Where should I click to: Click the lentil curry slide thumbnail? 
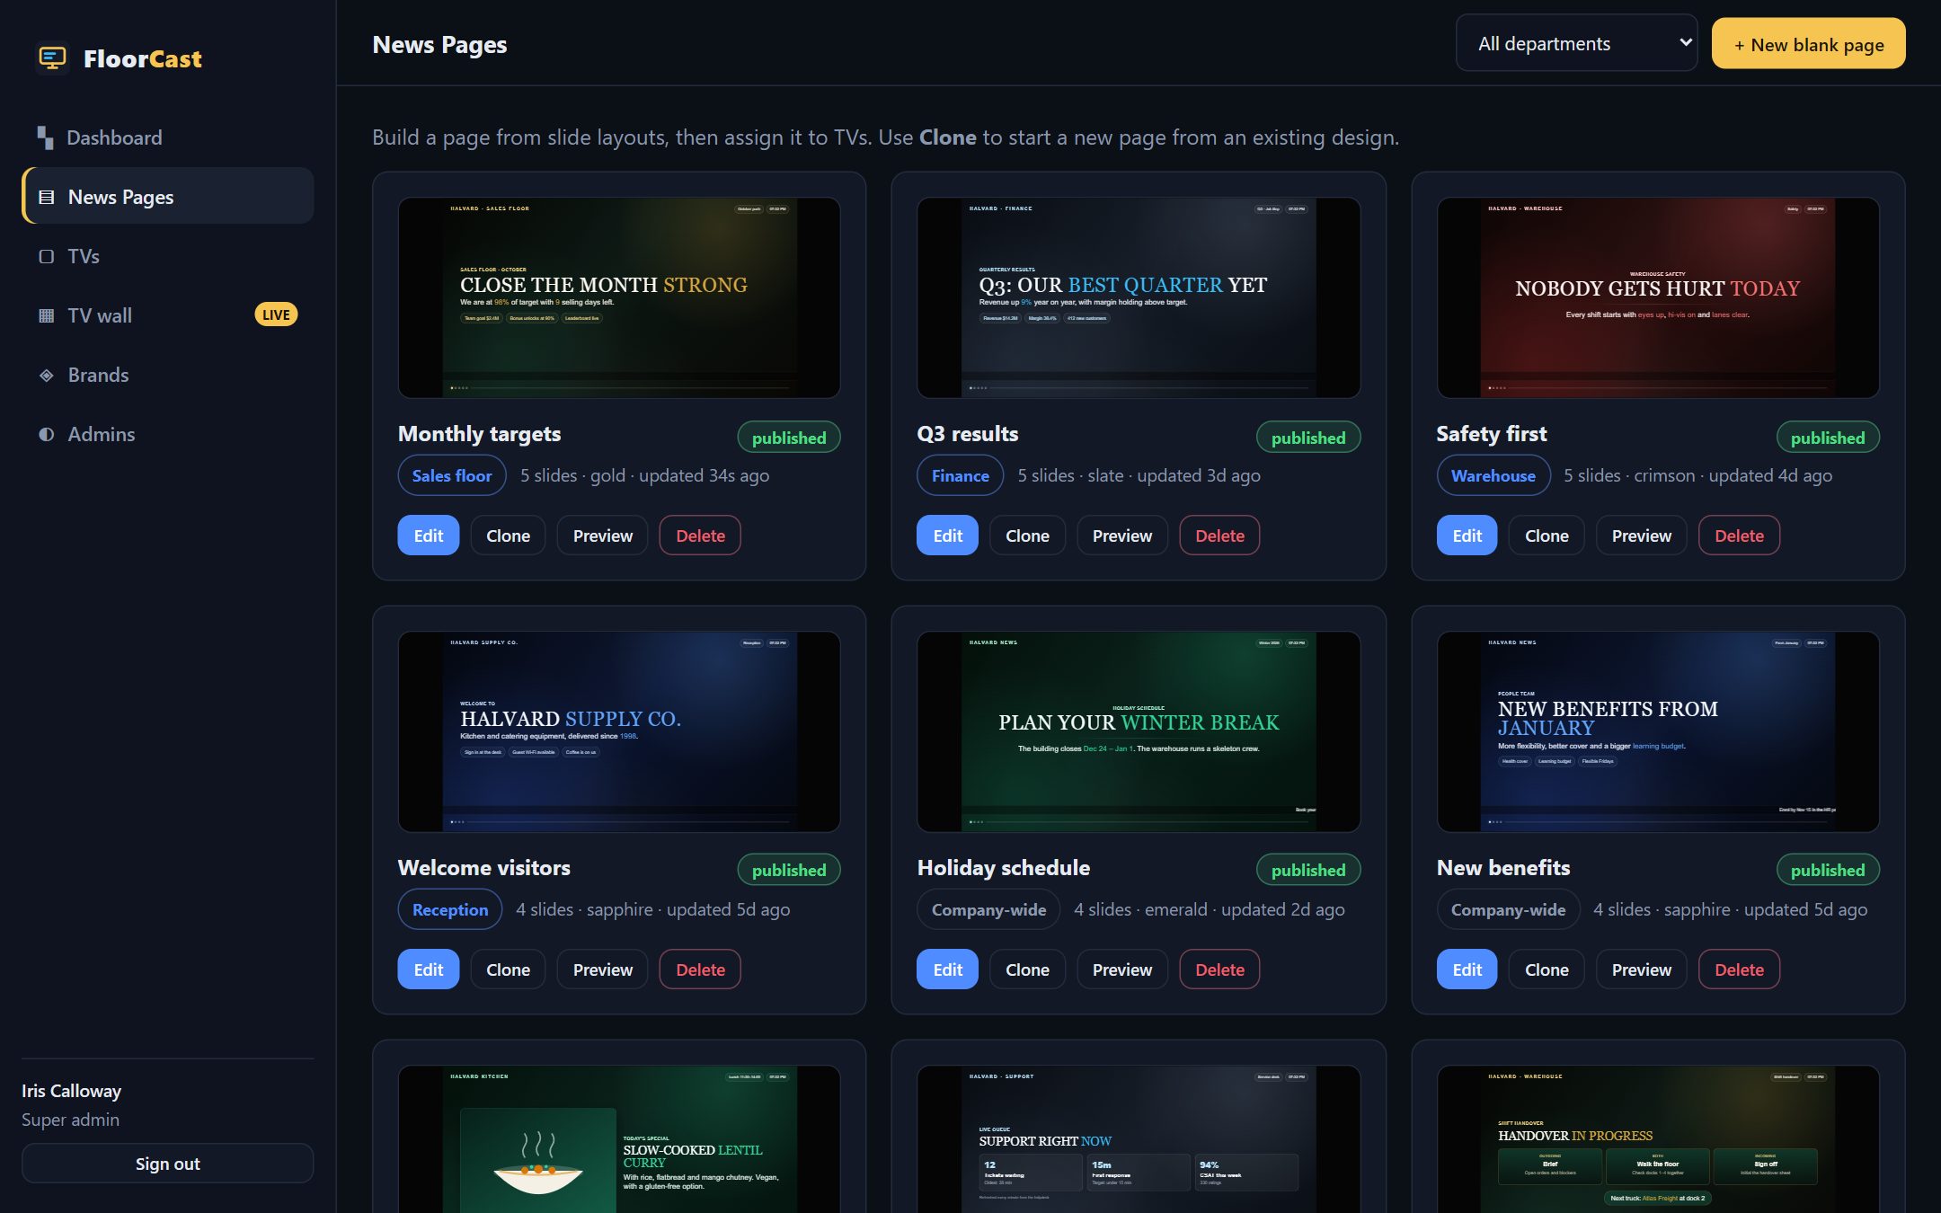619,1139
